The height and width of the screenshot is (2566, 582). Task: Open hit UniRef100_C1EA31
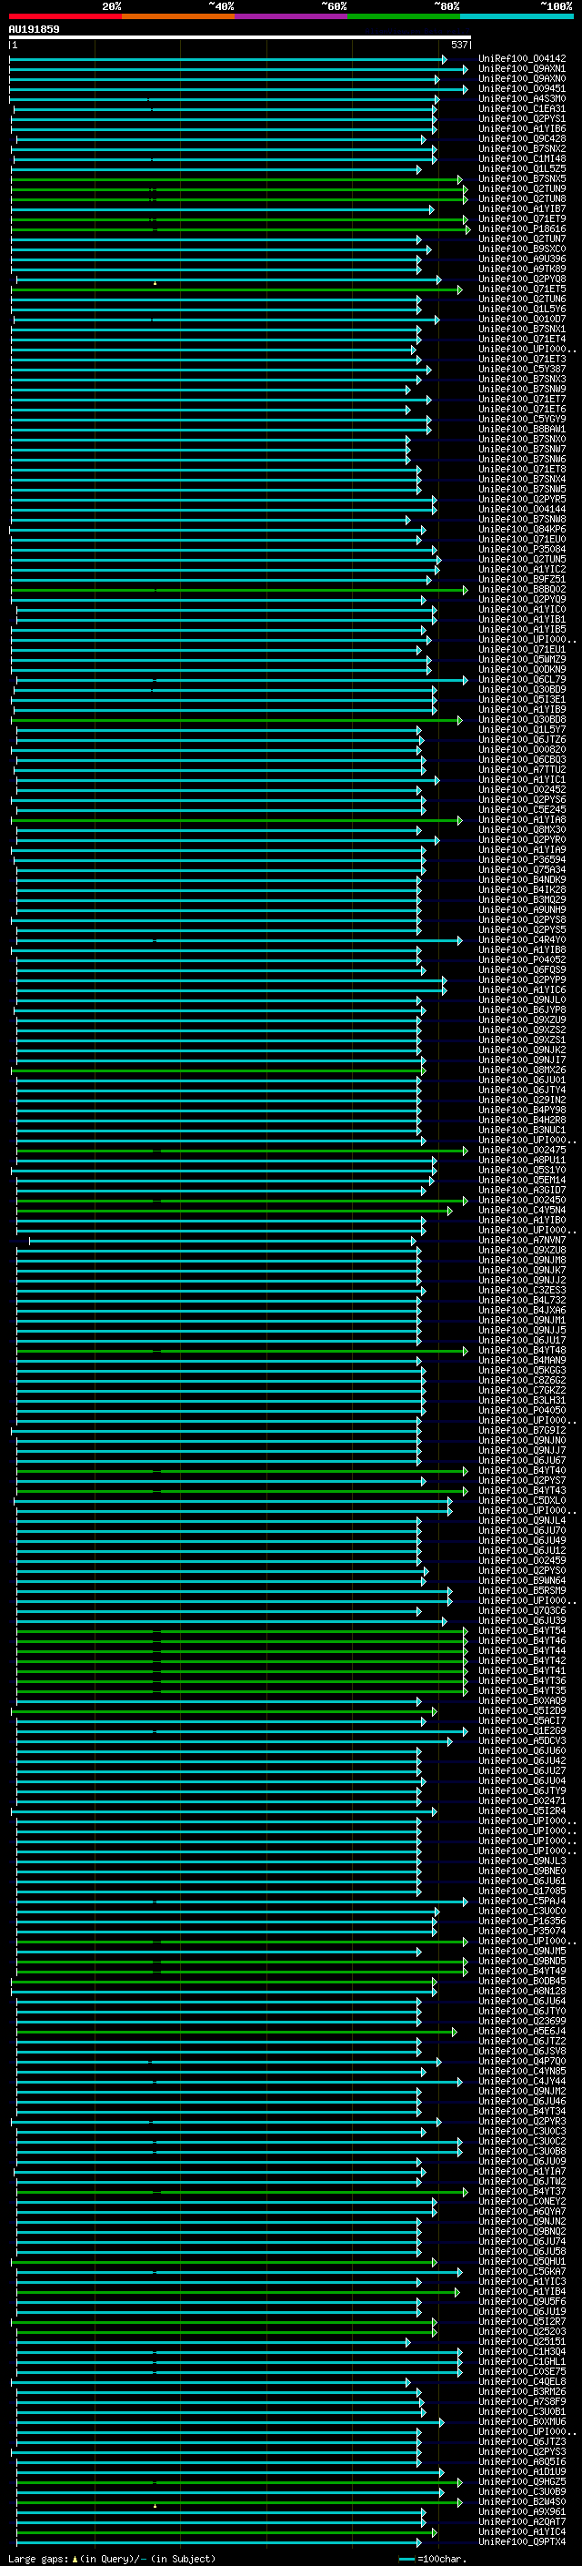[x=522, y=108]
